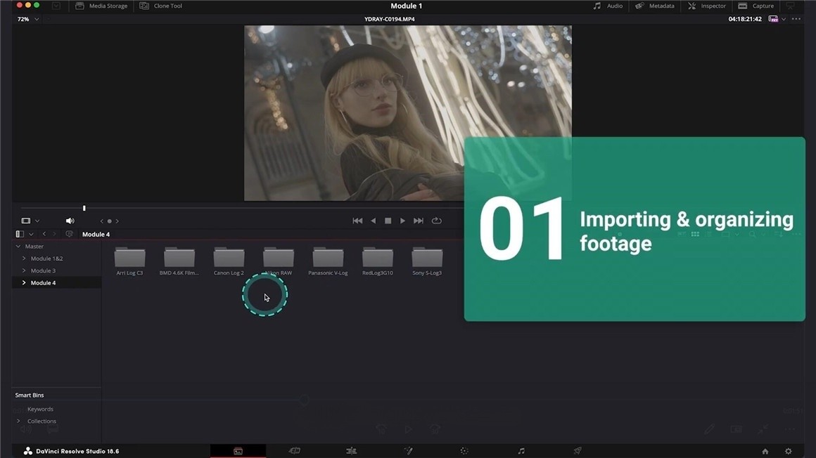The image size is (816, 458).
Task: Mute viewer audio with speaker icon
Action: (70, 221)
